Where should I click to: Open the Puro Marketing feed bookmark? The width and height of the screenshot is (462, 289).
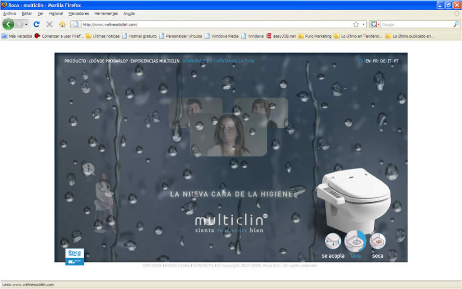[315, 36]
